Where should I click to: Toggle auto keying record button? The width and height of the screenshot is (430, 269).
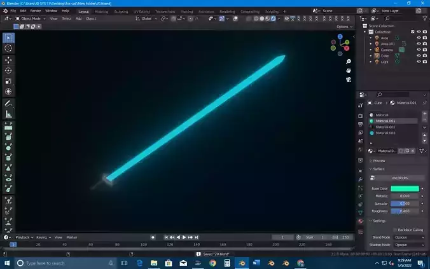click(153, 237)
